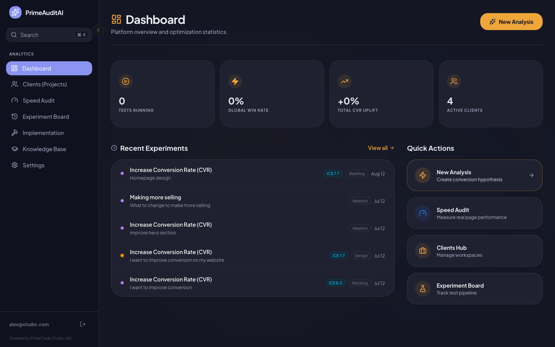
Task: Open Experiment Board in the sidebar
Action: pyautogui.click(x=49, y=116)
